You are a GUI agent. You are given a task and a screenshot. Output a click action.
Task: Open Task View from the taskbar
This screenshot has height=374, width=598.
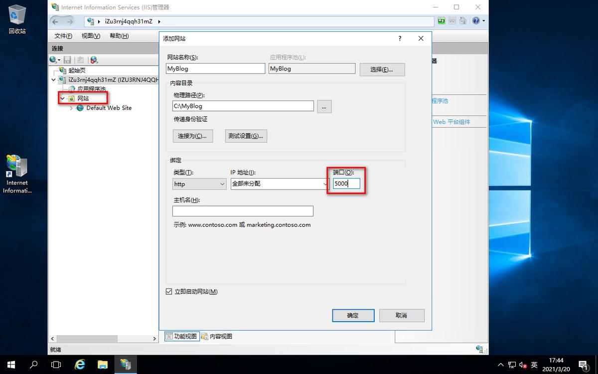click(56, 365)
